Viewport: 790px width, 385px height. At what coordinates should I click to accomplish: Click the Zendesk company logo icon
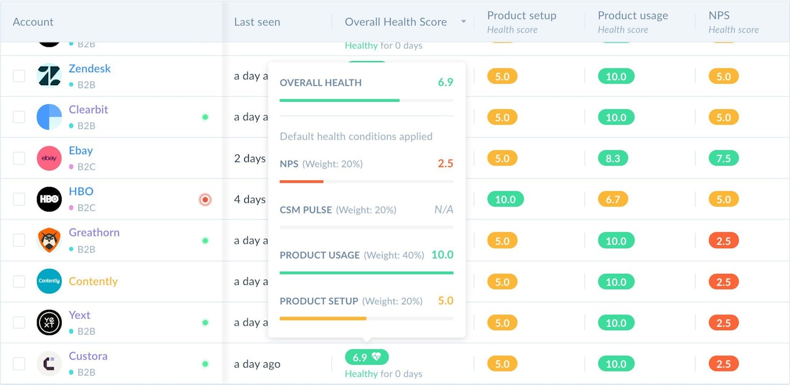point(49,76)
